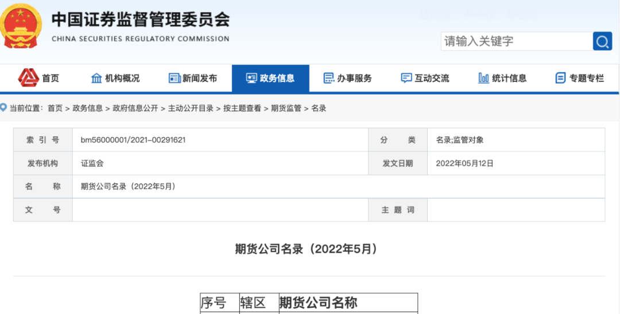Focus the 请输入关键字 search field
The image size is (620, 314).
tap(517, 41)
